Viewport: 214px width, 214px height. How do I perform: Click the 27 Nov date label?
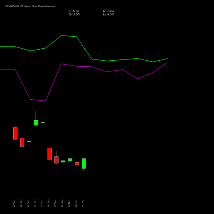click(x=55, y=203)
